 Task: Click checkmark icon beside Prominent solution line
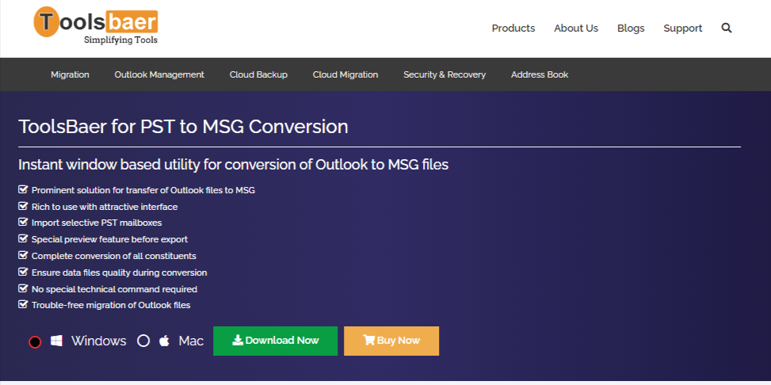[23, 189]
